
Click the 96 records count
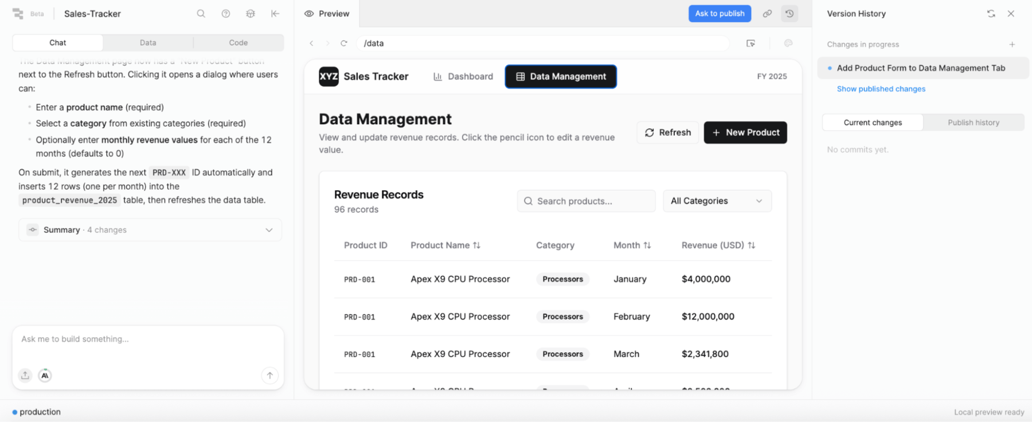pos(356,210)
